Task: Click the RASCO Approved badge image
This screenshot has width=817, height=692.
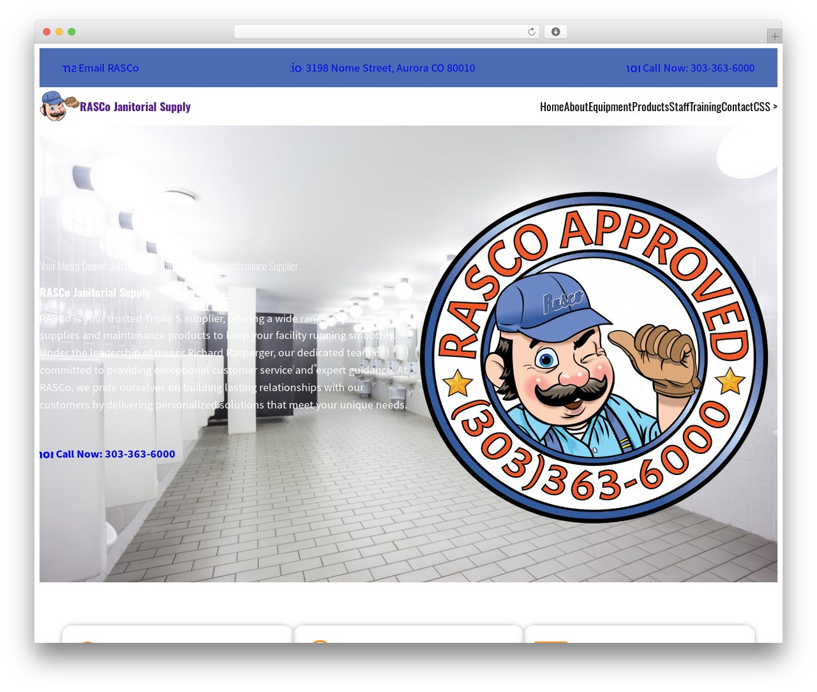Action: pyautogui.click(x=594, y=357)
